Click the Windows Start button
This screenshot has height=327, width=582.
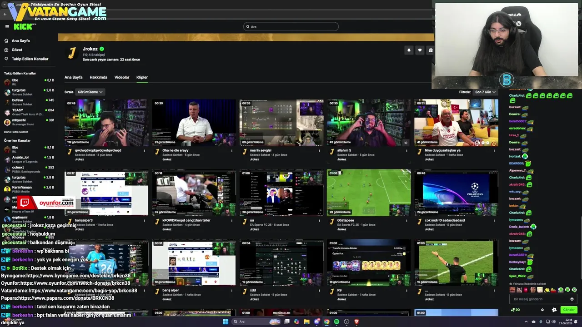(225, 322)
